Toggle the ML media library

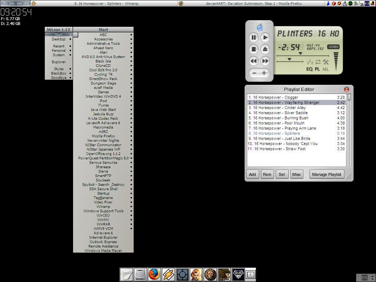coord(325,69)
